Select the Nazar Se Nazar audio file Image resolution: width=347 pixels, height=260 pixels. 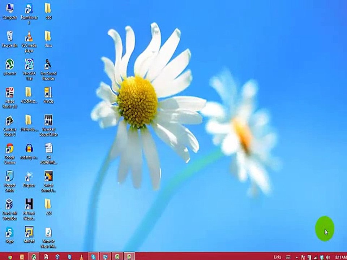pyautogui.click(x=48, y=238)
